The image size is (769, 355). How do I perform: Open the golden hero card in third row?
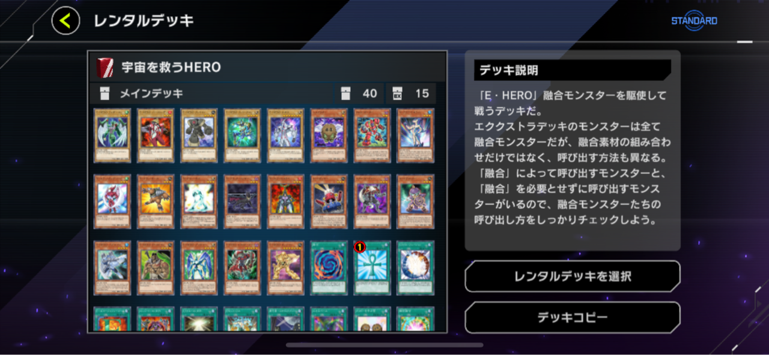285,268
